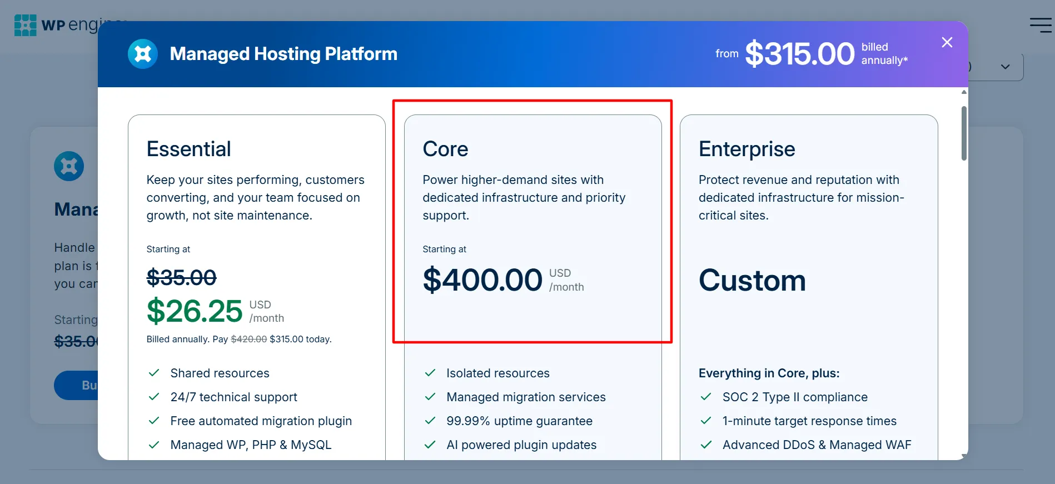Click the scroll-up arrow of the modal
This screenshot has width=1055, height=484.
(x=964, y=92)
